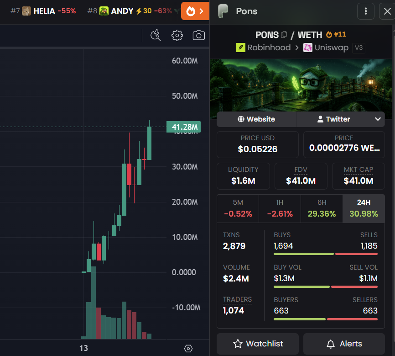Image resolution: width=395 pixels, height=356 pixels.
Task: Open Alerts for Pons
Action: (344, 344)
